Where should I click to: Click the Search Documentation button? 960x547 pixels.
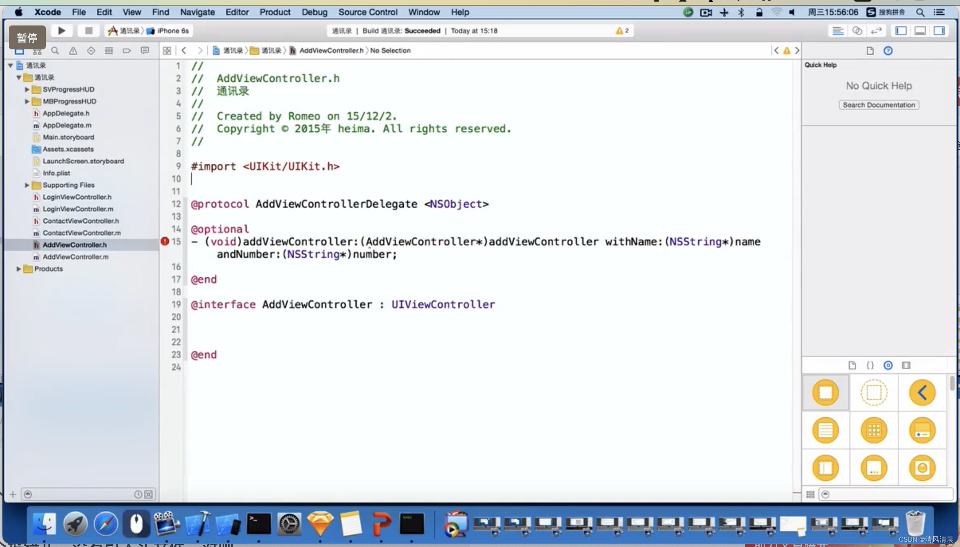pyautogui.click(x=879, y=105)
